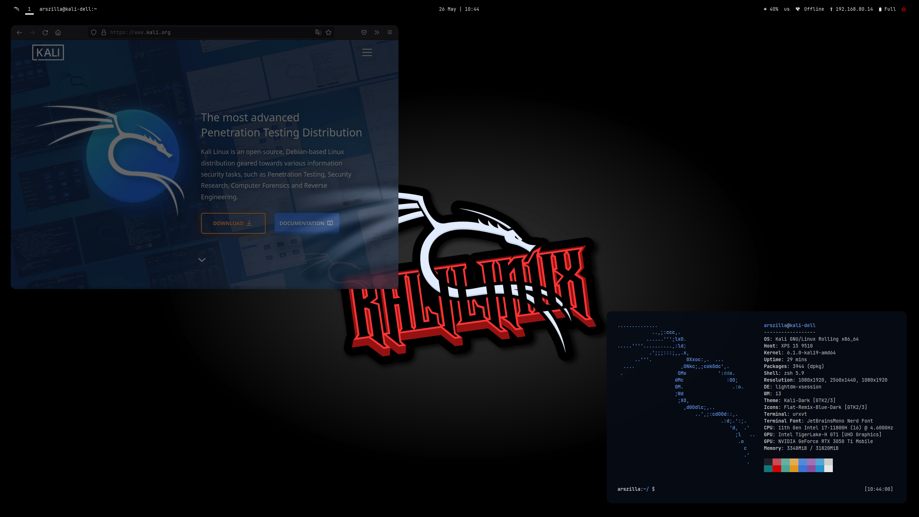Open the Kali site hamburger menu

367,52
